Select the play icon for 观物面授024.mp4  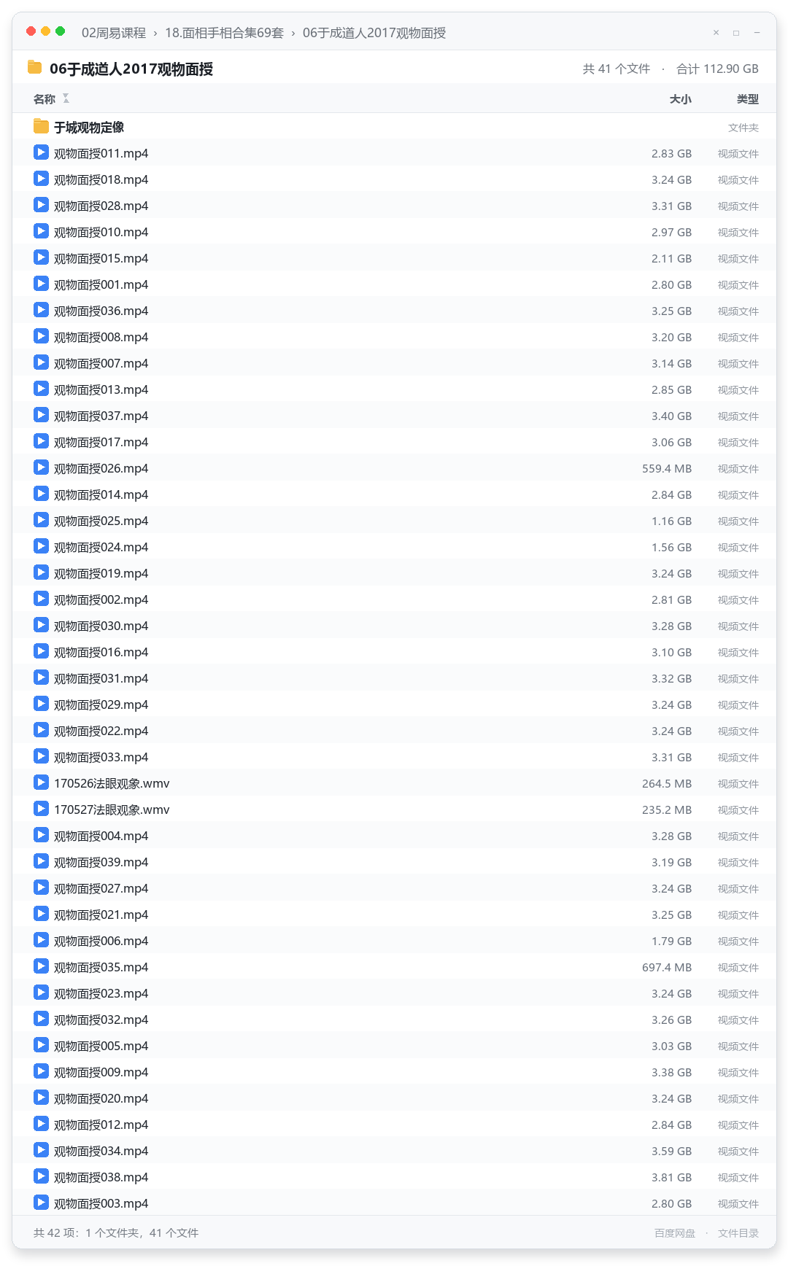(x=41, y=547)
